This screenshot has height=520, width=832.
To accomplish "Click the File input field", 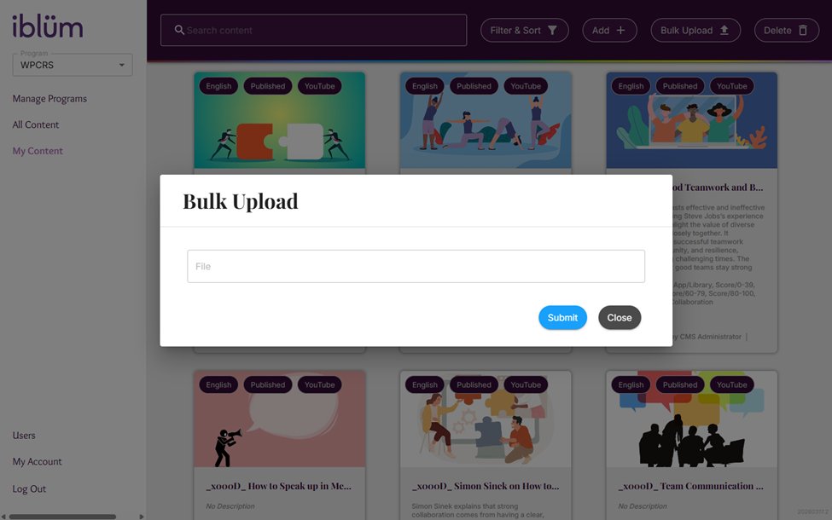I will click(x=416, y=266).
